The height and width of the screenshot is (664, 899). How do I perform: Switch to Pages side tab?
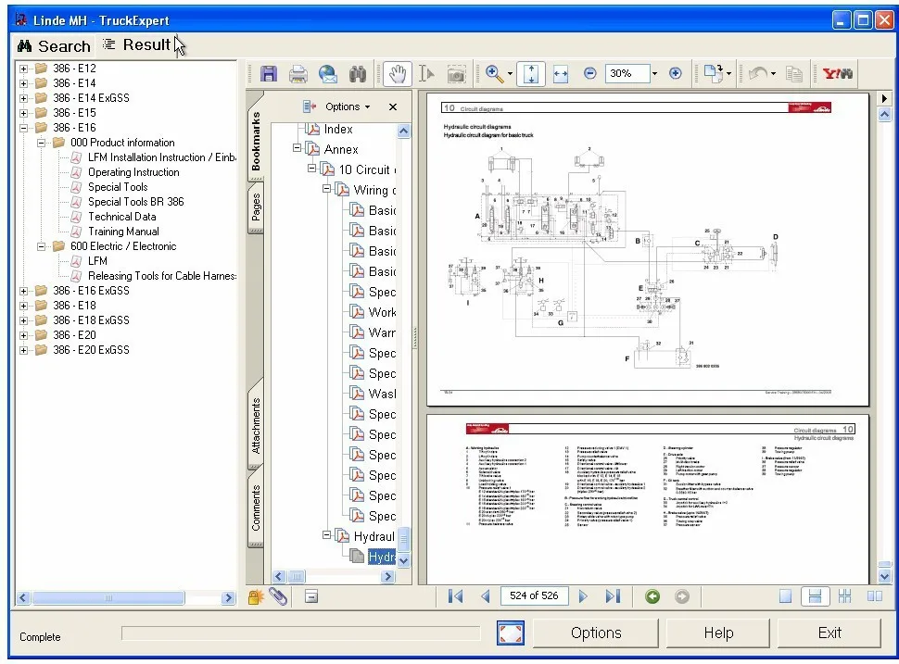(256, 207)
